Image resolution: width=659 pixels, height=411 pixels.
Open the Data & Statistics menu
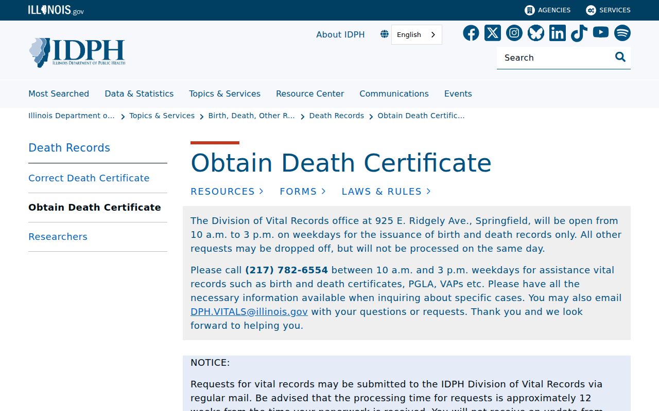pyautogui.click(x=139, y=94)
